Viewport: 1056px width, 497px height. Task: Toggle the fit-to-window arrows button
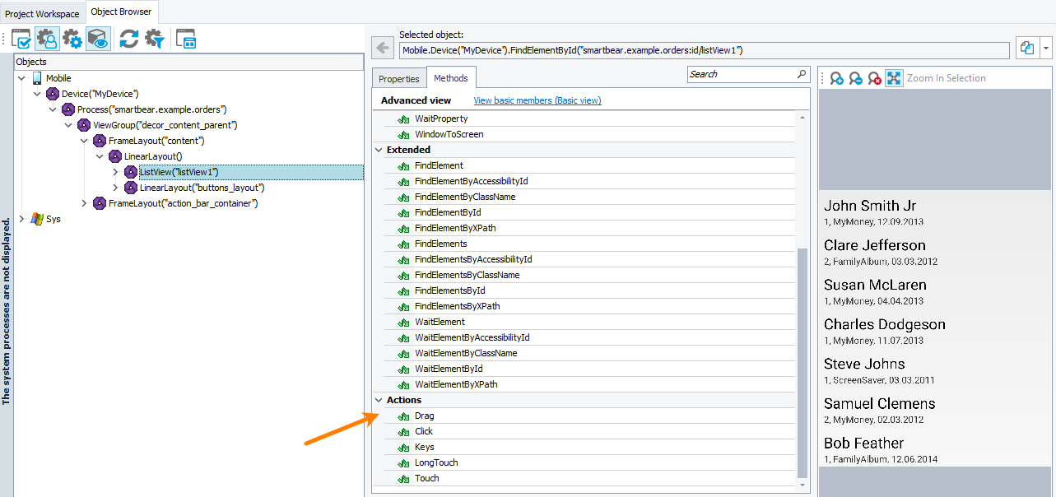(x=894, y=78)
